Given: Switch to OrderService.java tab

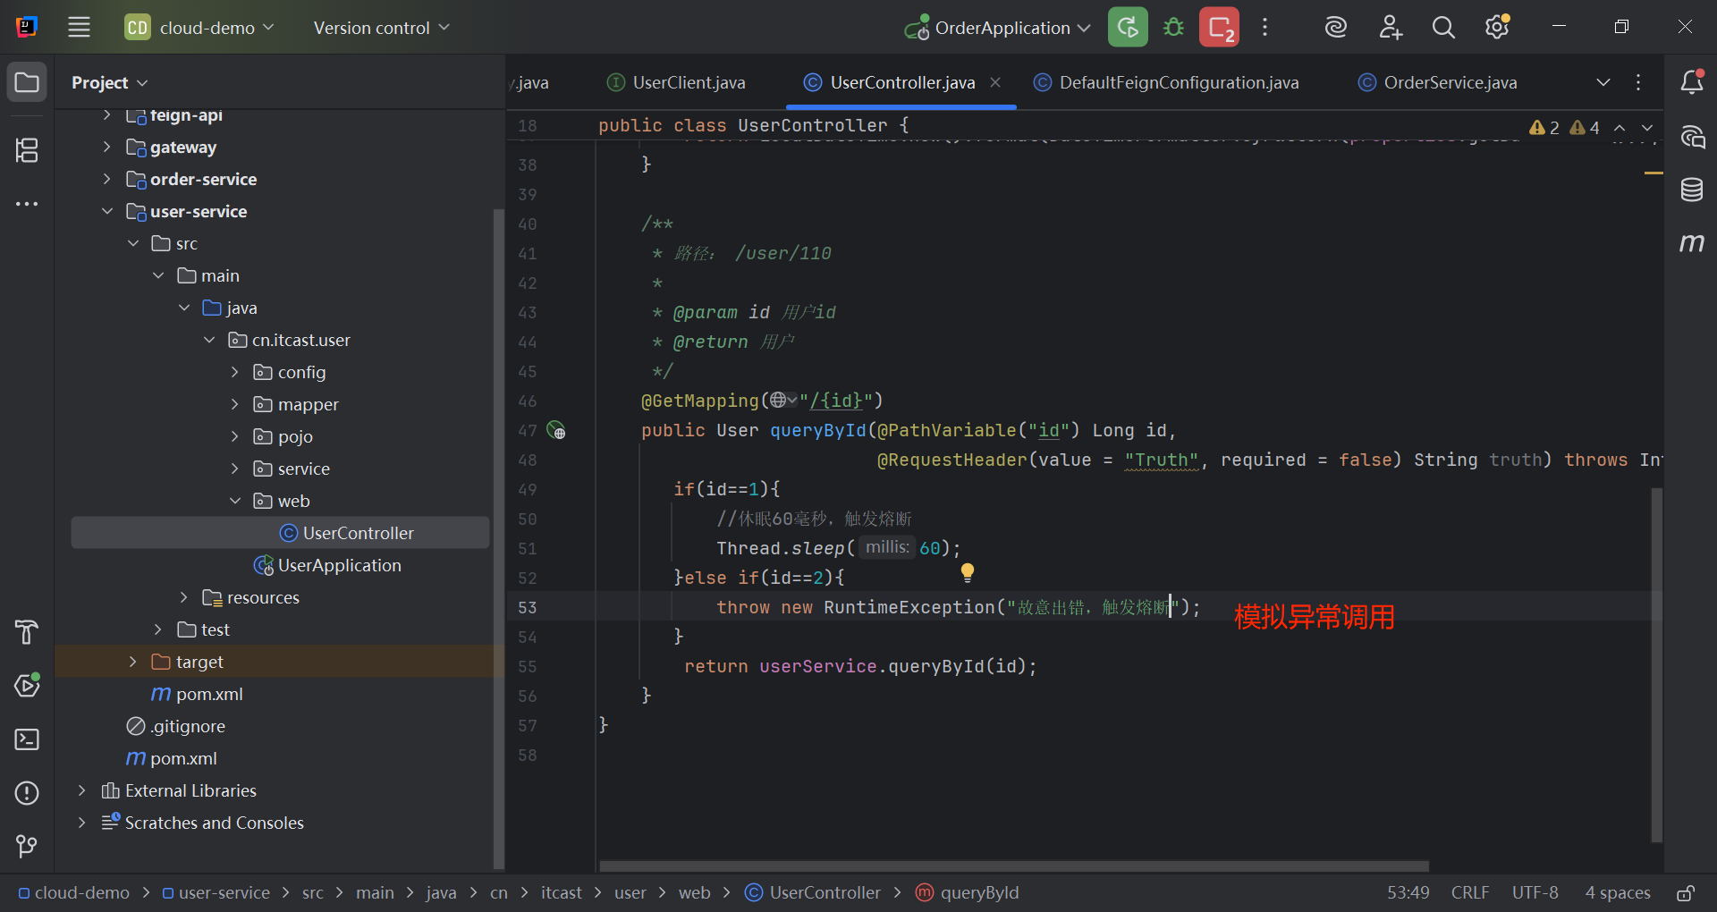Looking at the screenshot, I should tap(1437, 82).
